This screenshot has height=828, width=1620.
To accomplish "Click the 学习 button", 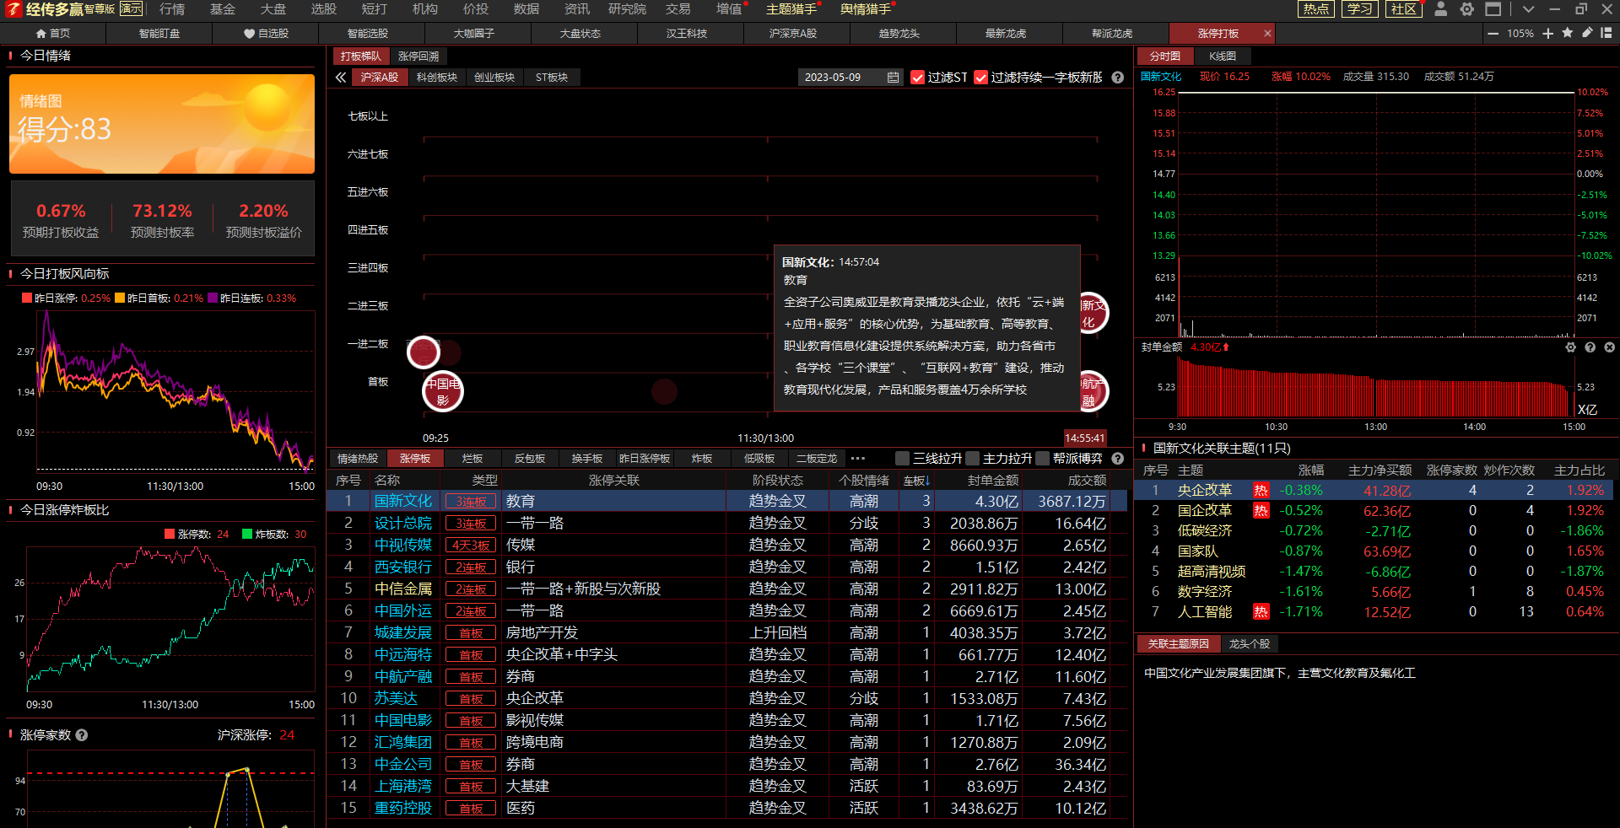I will (1360, 9).
